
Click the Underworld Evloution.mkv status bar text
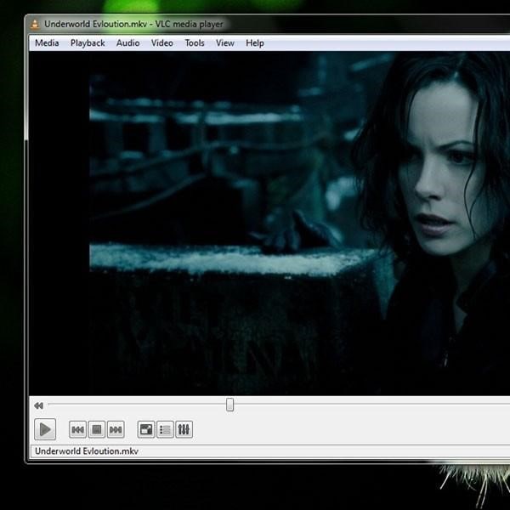tap(87, 451)
